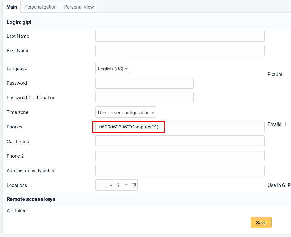Select the Main tab
Viewport: 291px width, 237px height.
tap(11, 7)
